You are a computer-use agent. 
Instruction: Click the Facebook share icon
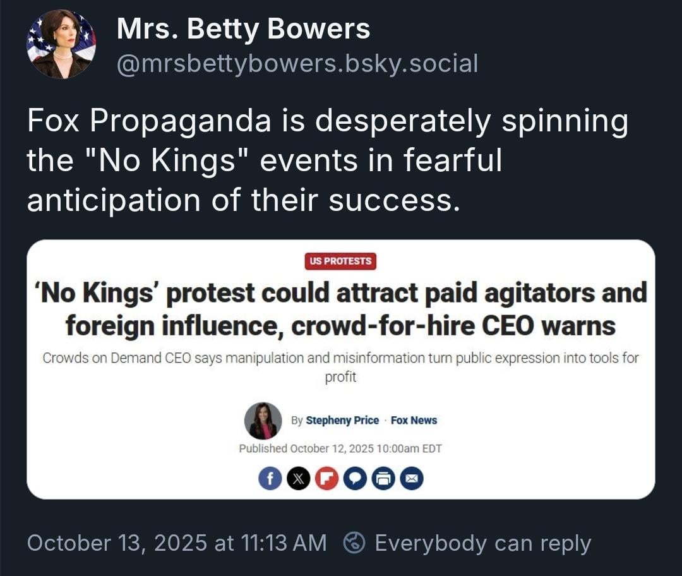point(270,479)
